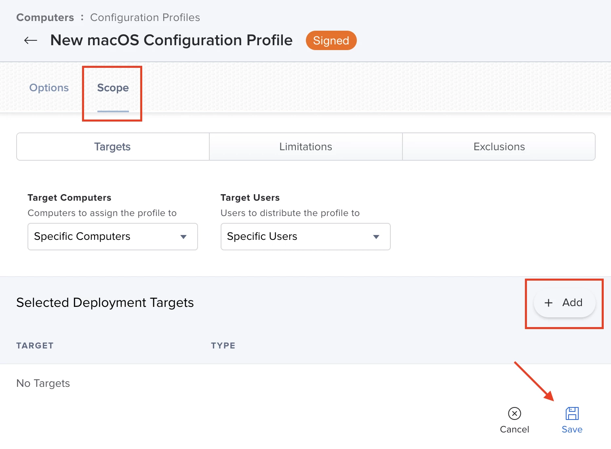Click the TARGET column header

35,346
